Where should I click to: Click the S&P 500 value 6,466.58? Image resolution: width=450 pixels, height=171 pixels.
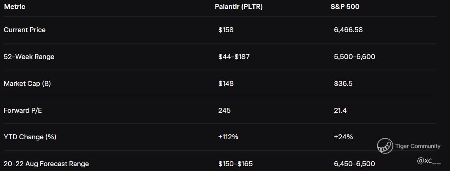pyautogui.click(x=349, y=30)
